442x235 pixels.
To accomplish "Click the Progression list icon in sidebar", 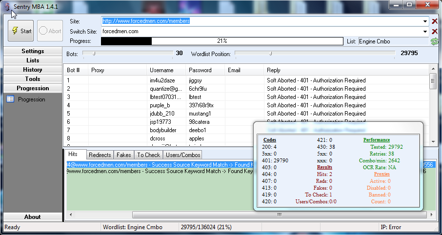I will [10, 99].
